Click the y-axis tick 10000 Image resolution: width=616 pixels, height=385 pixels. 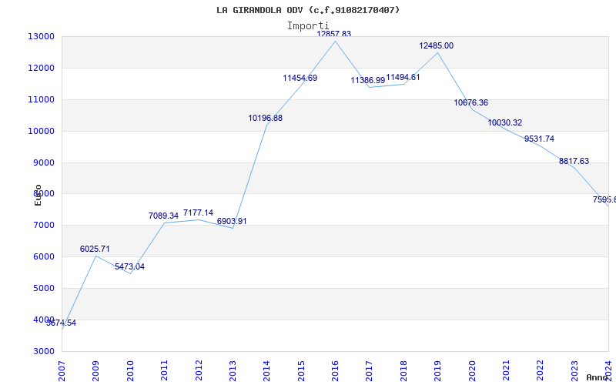(41, 131)
